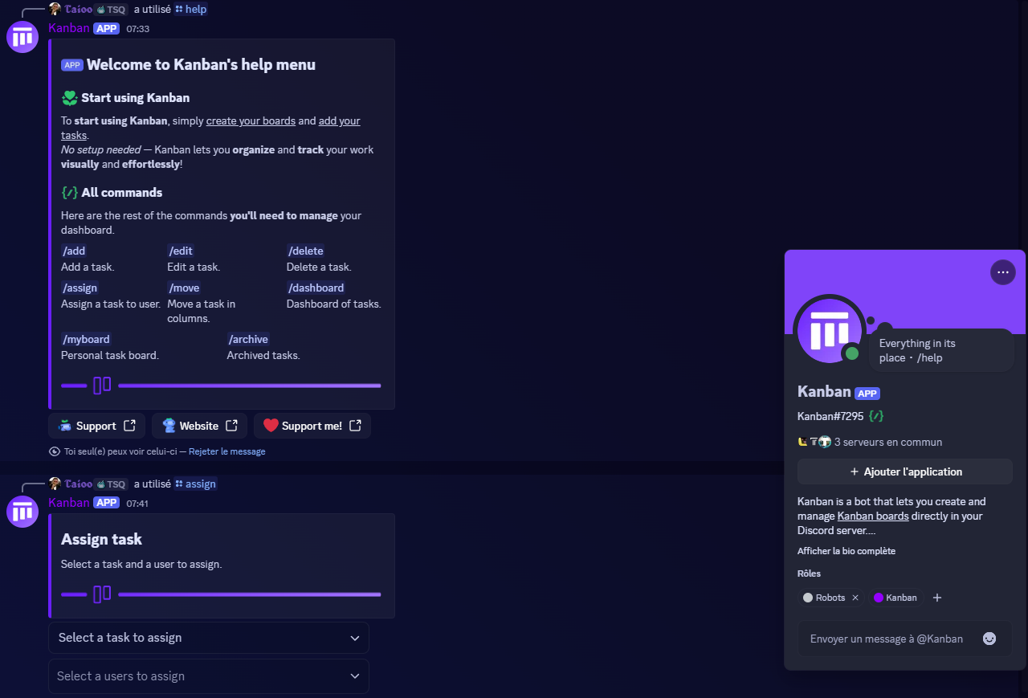Open the emoji picker in the message box

[989, 639]
